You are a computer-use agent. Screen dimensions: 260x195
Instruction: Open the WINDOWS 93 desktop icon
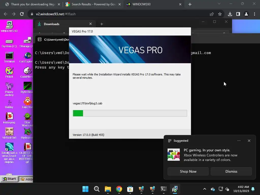click(9, 26)
